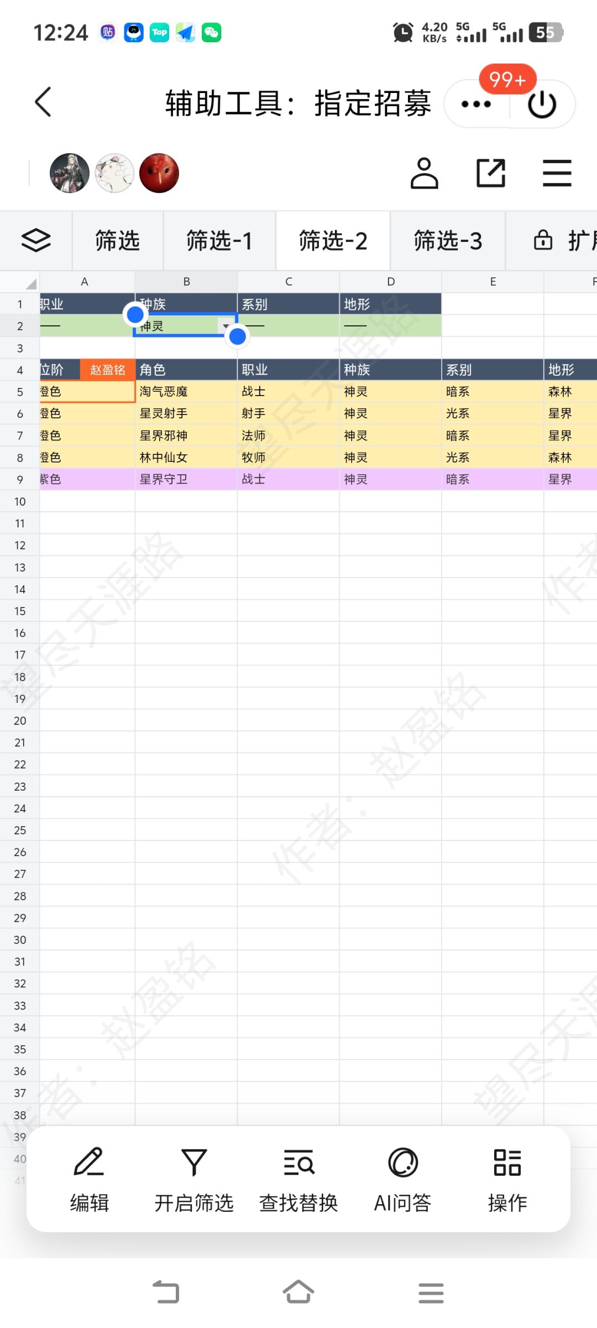Tap the alarm clock status icon
597x1328 pixels.
tap(403, 33)
